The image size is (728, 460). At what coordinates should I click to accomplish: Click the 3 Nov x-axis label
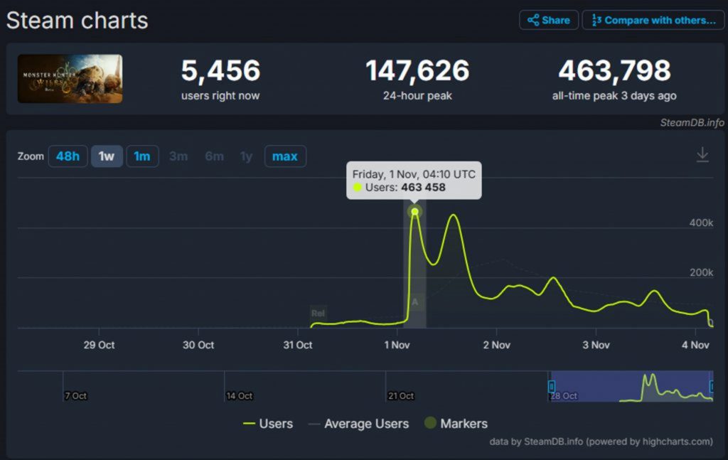pos(596,345)
